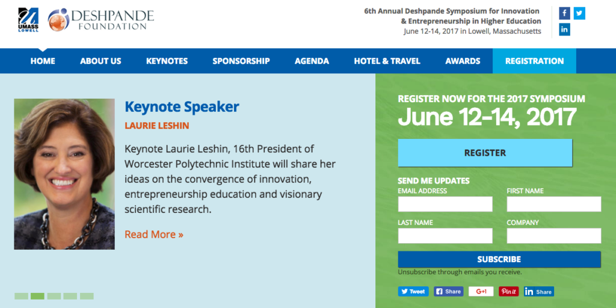This screenshot has width=616, height=308.
Task: Click the Subscribe button
Action: [x=499, y=259]
